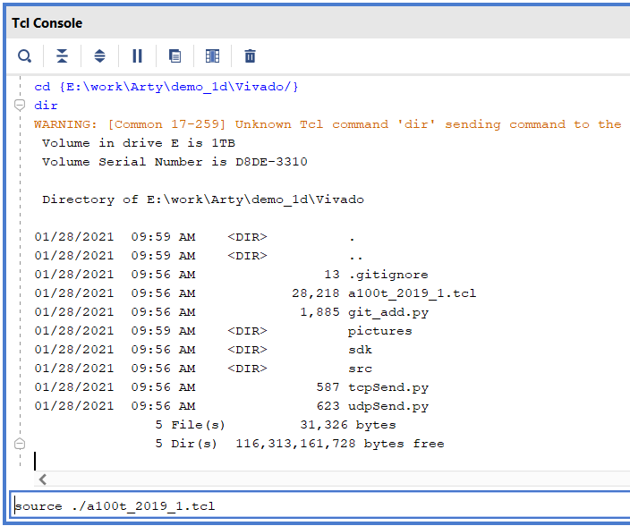
Task: Click the 'cd {E:\work\Arty\demo_1d\Vivado/}' command line
Action: point(166,87)
